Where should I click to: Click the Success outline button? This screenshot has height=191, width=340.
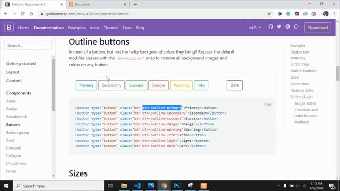[x=137, y=85]
